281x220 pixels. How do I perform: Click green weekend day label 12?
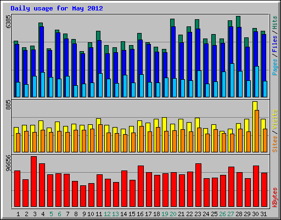click(x=107, y=214)
